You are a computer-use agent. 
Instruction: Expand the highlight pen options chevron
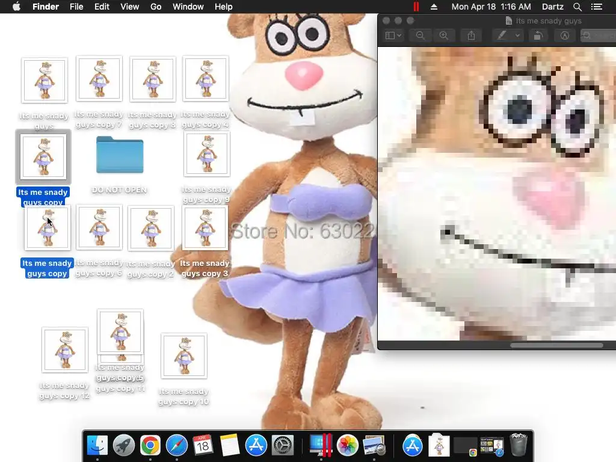(518, 35)
